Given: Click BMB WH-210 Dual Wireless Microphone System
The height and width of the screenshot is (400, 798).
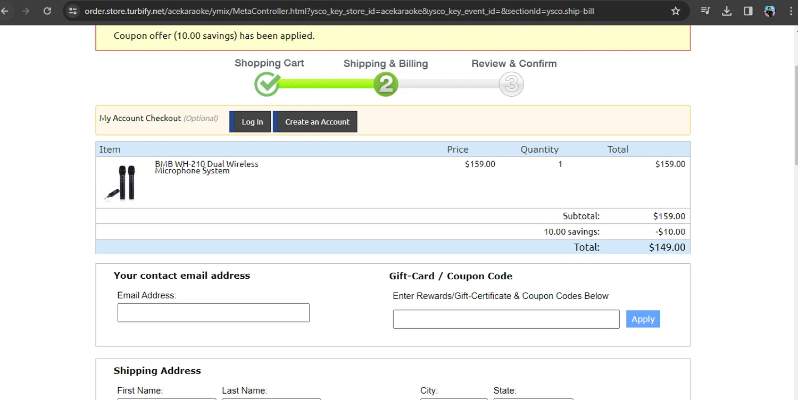Looking at the screenshot, I should [206, 167].
